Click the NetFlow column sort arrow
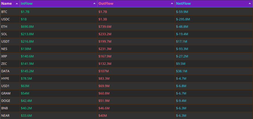The height and width of the screenshot is (119, 253). click(250, 4)
